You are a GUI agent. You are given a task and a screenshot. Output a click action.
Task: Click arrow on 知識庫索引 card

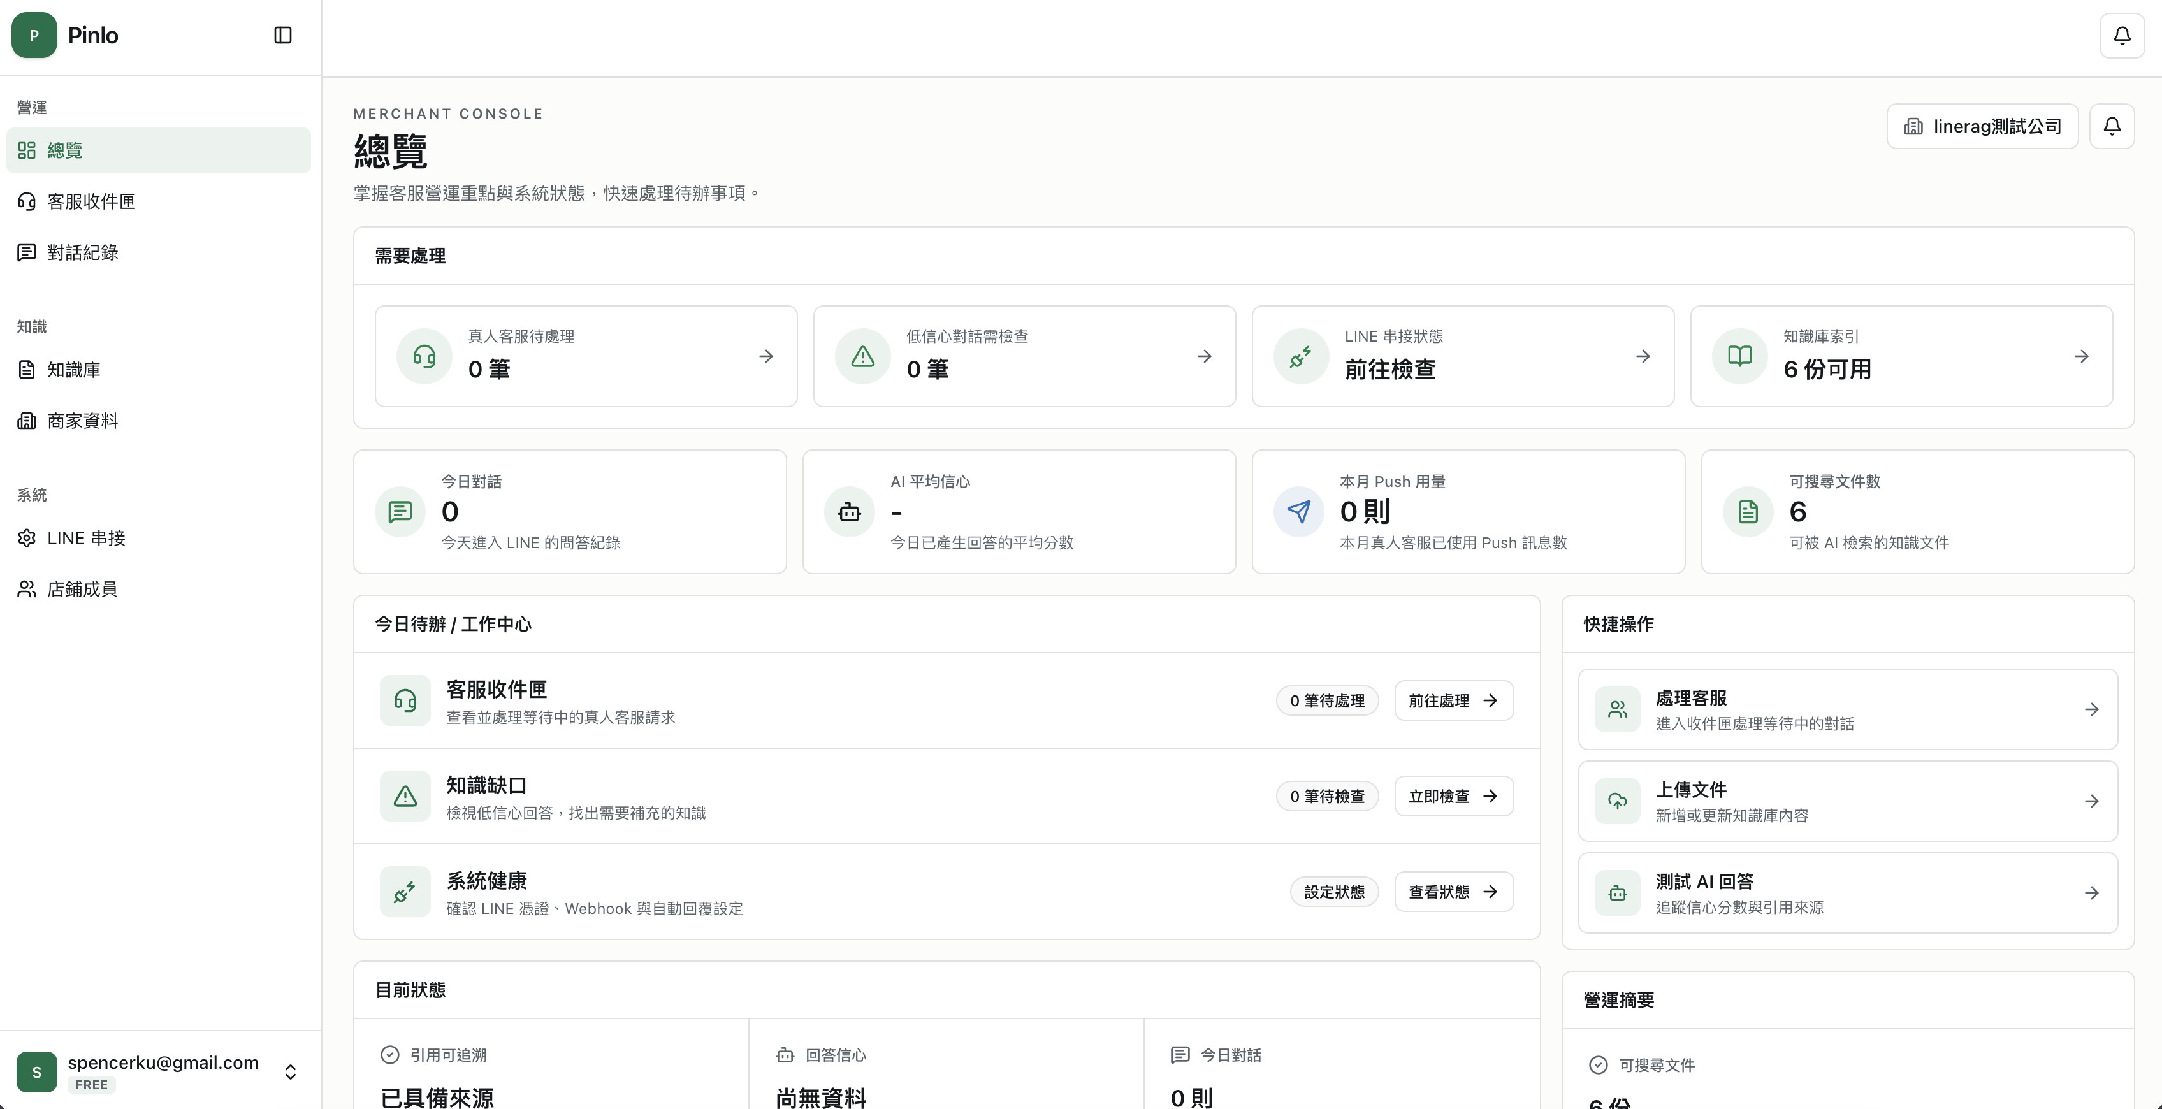coord(2082,356)
